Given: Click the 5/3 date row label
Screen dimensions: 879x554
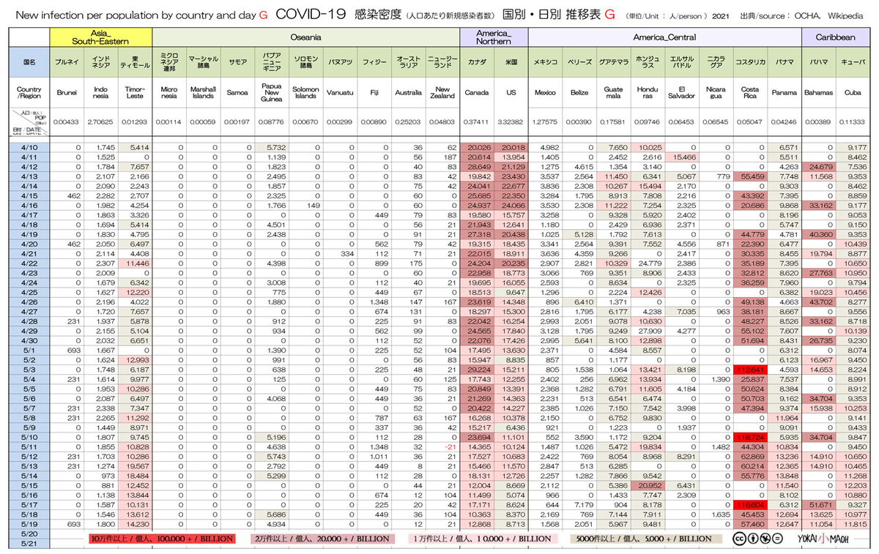Looking at the screenshot, I should [29, 369].
